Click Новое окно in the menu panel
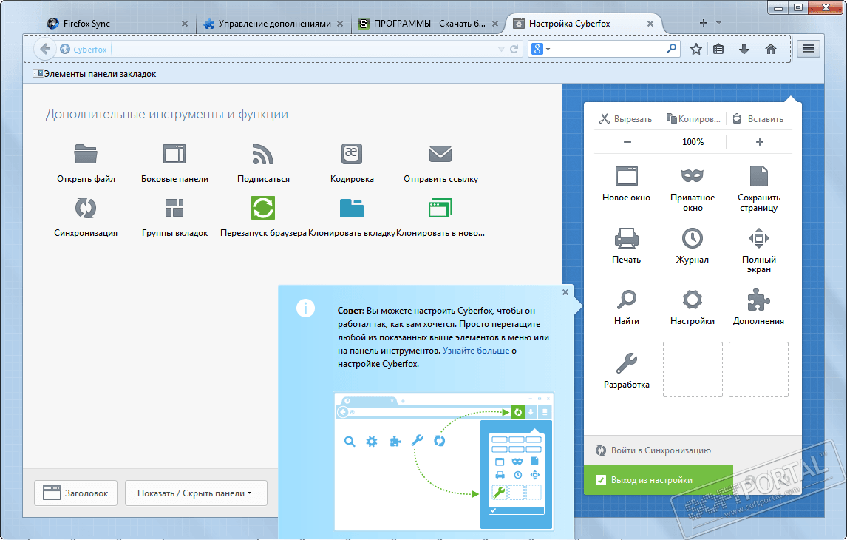The height and width of the screenshot is (540, 847). coord(627,183)
